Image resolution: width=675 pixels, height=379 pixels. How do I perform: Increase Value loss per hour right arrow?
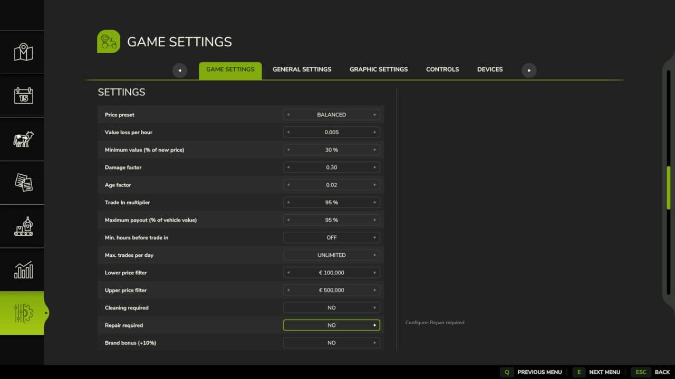(x=375, y=132)
